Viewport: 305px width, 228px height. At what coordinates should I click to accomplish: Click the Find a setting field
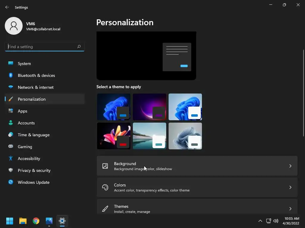pyautogui.click(x=45, y=47)
